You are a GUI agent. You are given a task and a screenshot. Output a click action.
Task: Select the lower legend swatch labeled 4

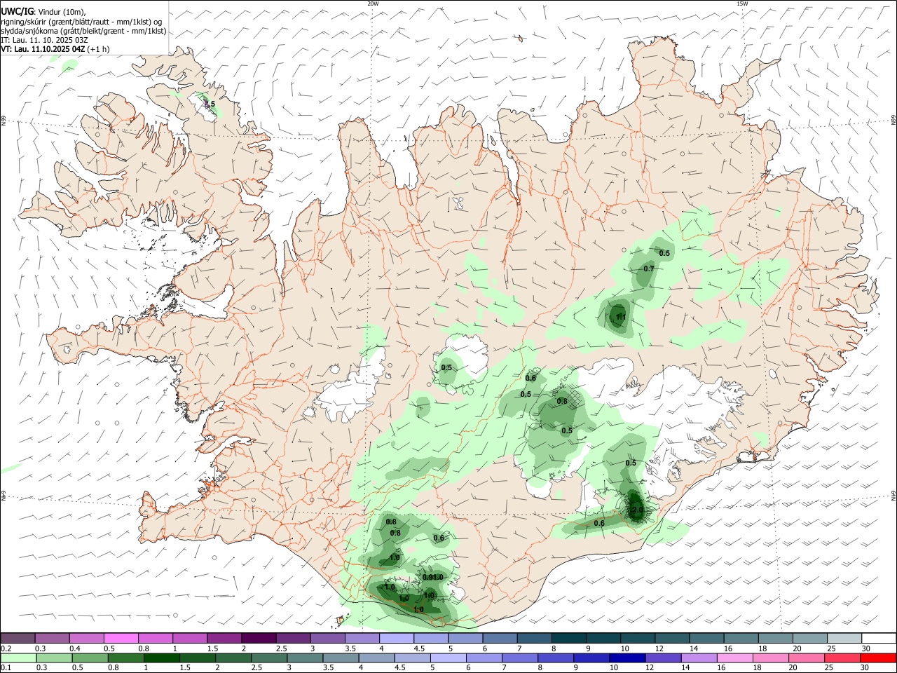377,658
